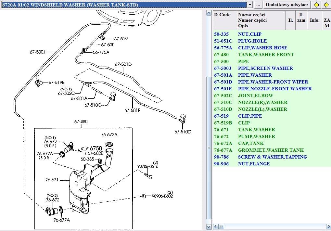Click diagram label 67-510C
The width and height of the screenshot is (331, 231).
[x=93, y=105]
